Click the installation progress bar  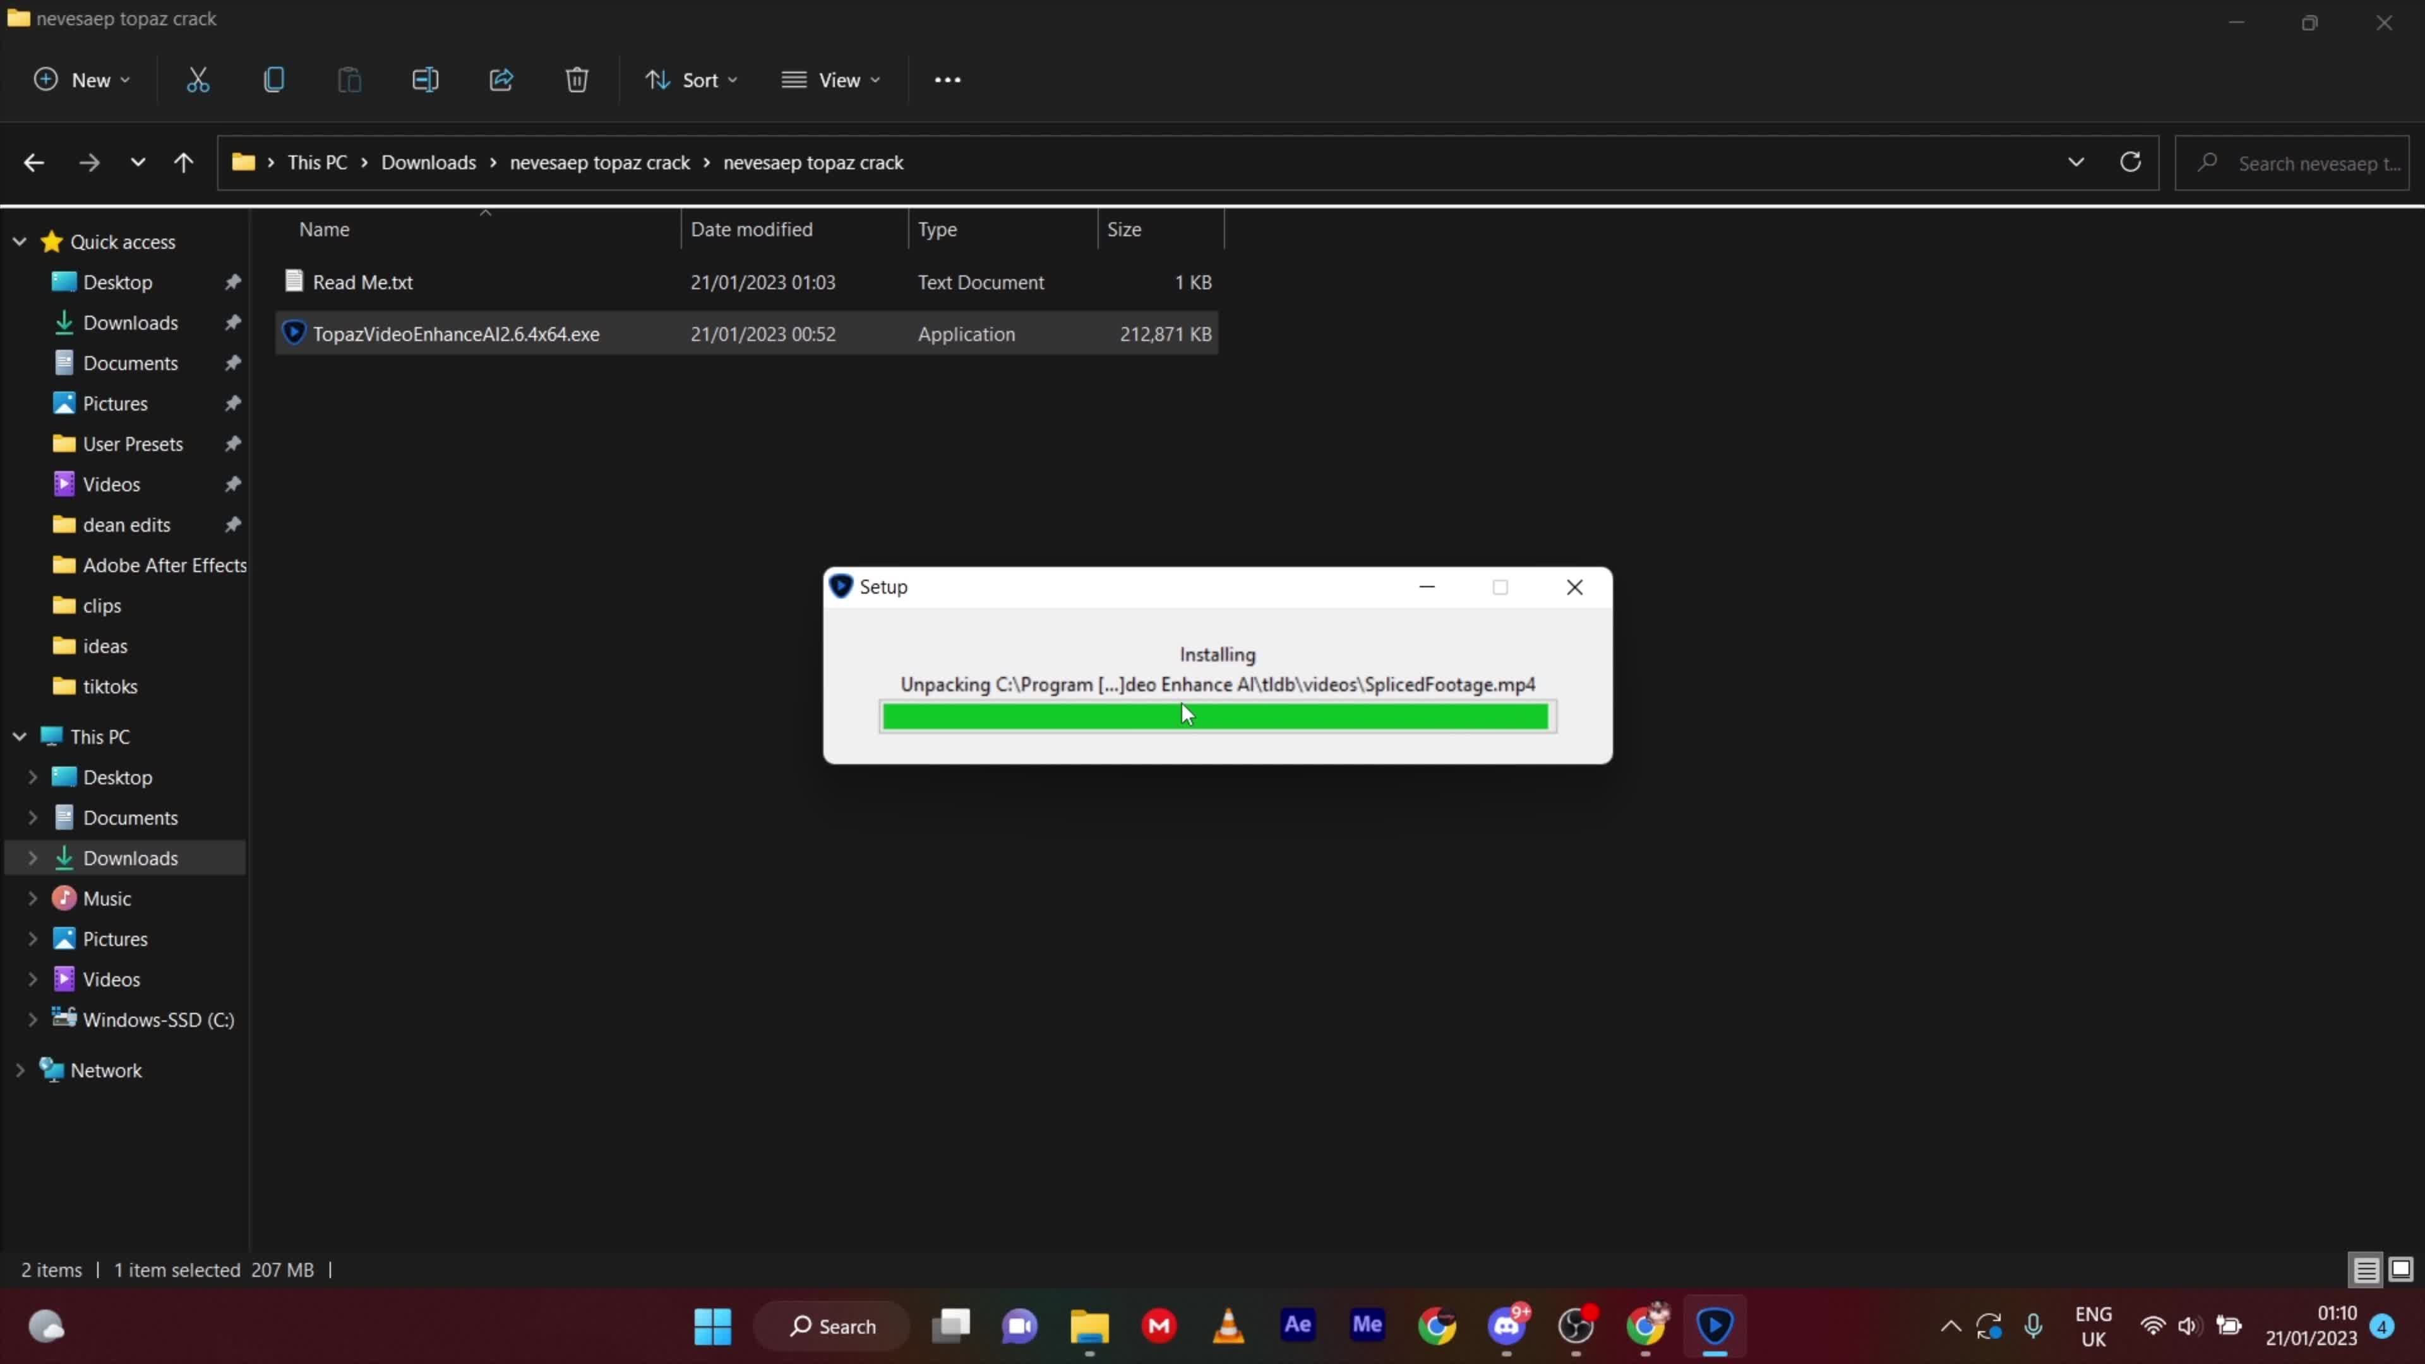click(1216, 716)
